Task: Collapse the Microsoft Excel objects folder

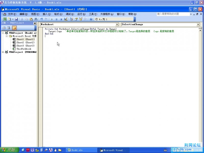Action: pyautogui.click(x=7, y=36)
